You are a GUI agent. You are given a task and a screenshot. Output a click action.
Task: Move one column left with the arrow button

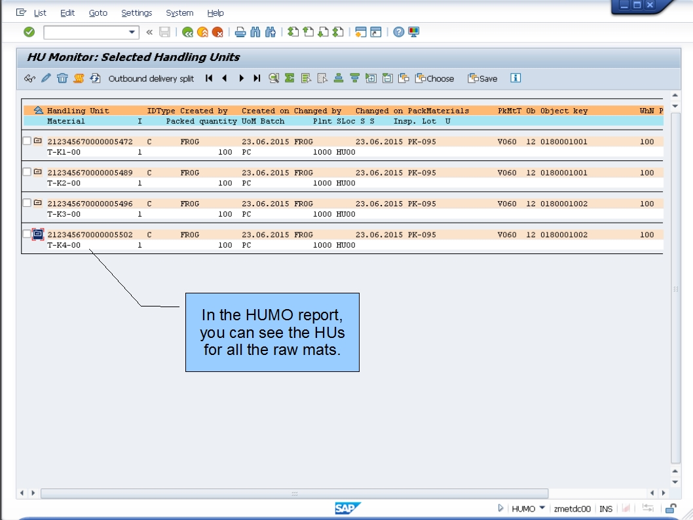(225, 78)
